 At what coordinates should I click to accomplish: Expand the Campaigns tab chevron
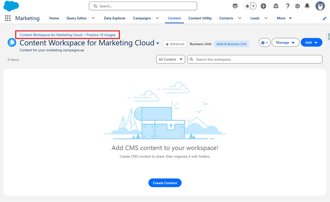(x=157, y=18)
